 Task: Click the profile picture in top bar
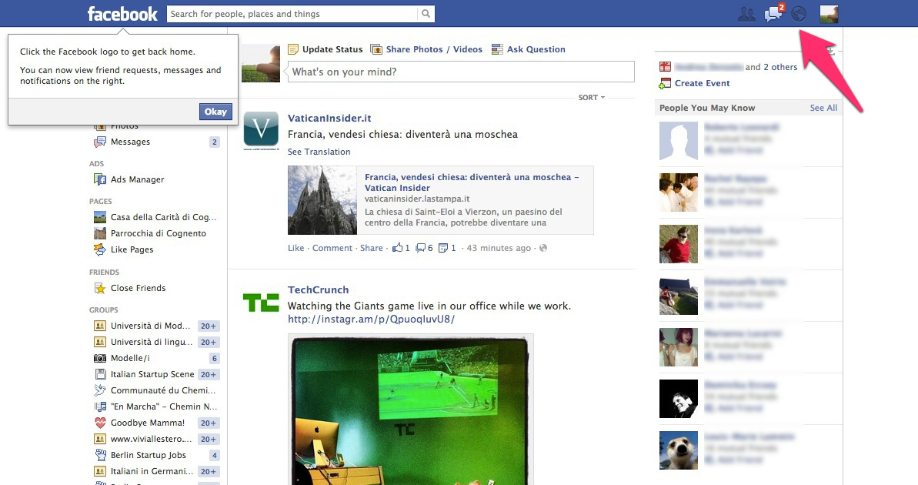click(829, 14)
